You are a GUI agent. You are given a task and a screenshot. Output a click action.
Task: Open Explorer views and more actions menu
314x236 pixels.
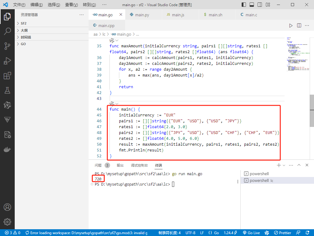point(82,15)
